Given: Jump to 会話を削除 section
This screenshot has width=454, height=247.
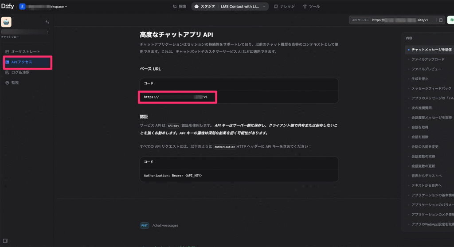Looking at the screenshot, I should pos(420,137).
